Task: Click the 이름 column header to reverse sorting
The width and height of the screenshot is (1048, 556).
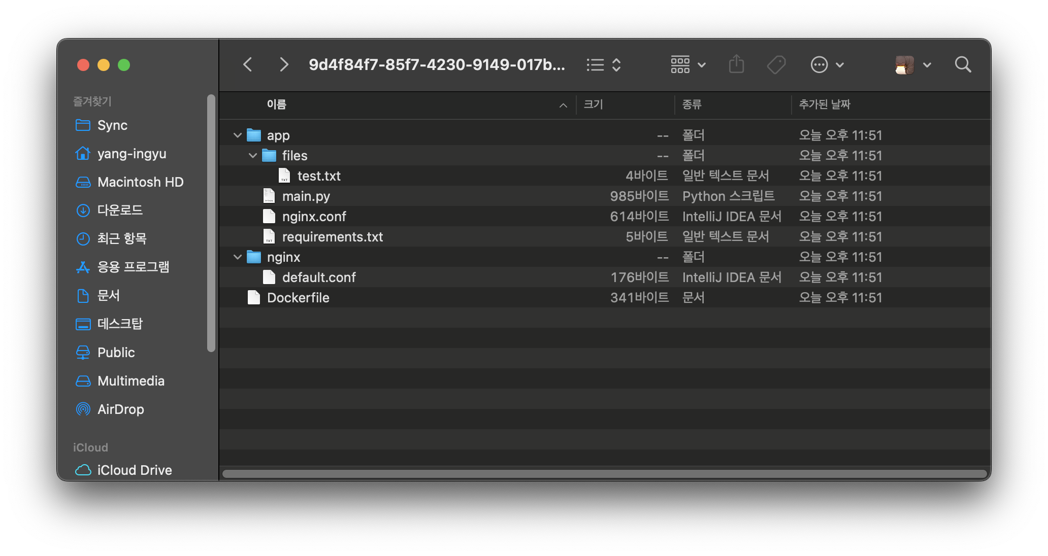Action: (x=277, y=105)
